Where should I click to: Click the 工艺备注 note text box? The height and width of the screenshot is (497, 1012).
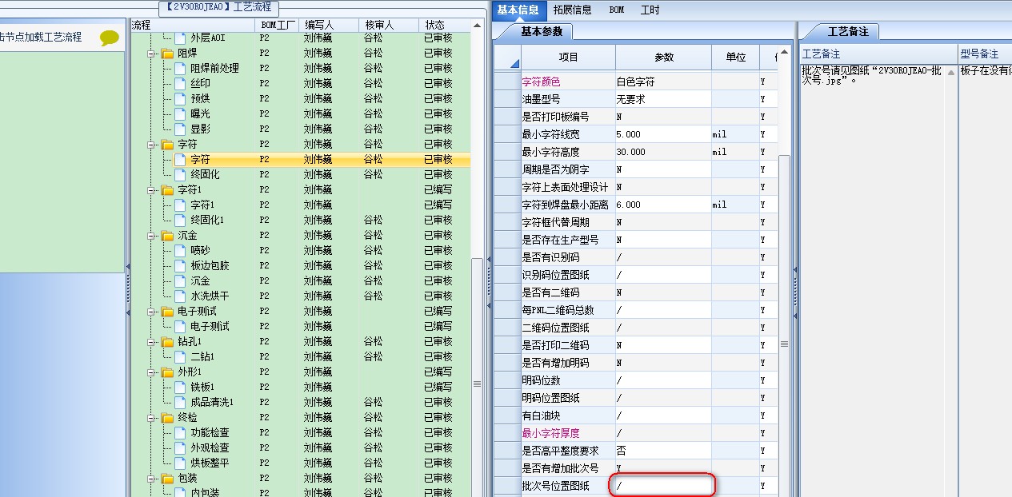click(878, 280)
